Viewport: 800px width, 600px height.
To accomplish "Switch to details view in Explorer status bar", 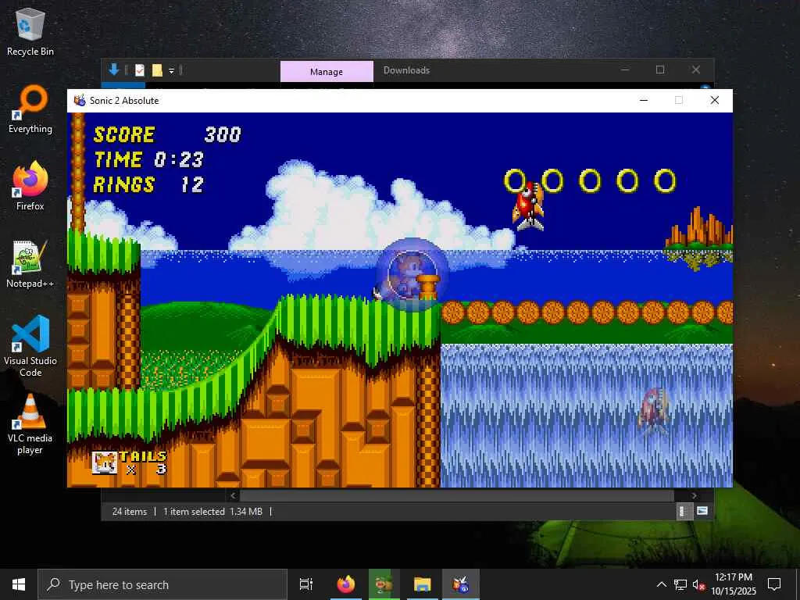I will 684,511.
